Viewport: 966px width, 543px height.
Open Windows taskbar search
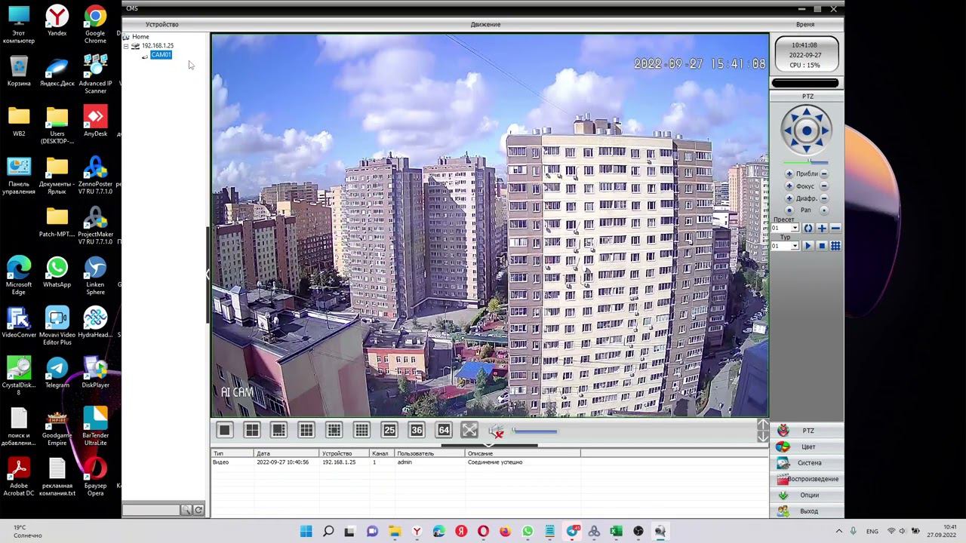pyautogui.click(x=328, y=532)
